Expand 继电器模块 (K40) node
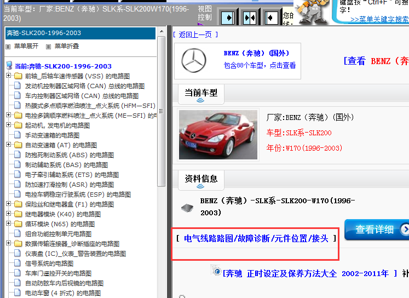Image resolution: width=409 pixels, height=298 pixels. click(x=8, y=214)
